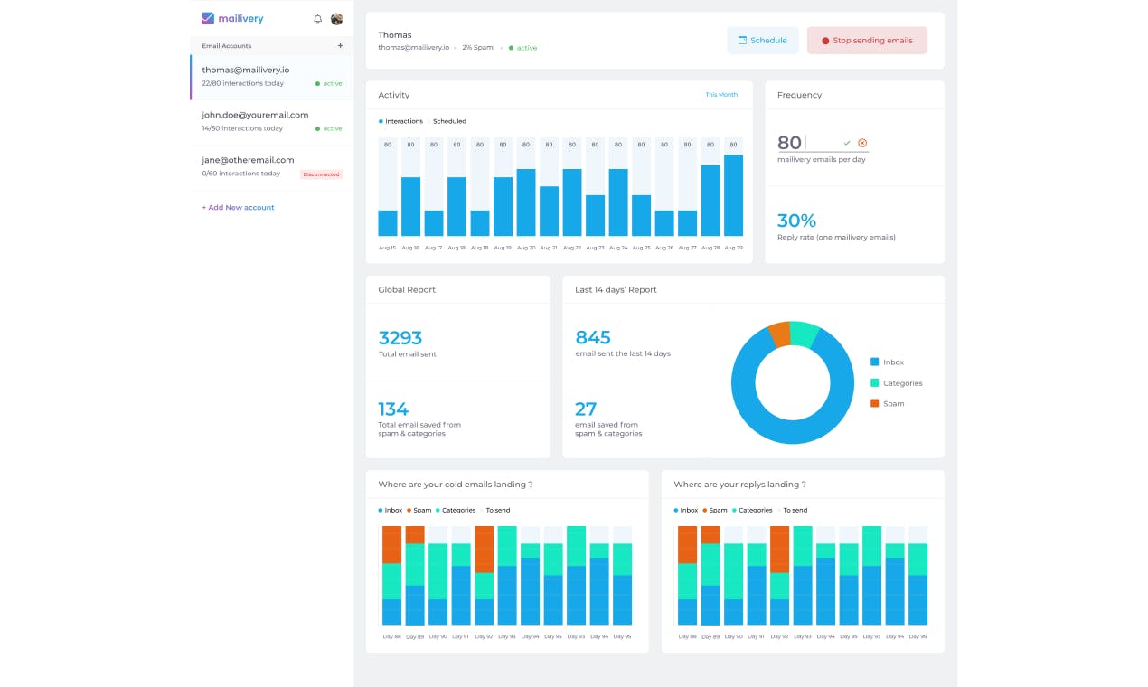Click the calendar icon on Schedule button
The image size is (1148, 687).
click(x=742, y=41)
